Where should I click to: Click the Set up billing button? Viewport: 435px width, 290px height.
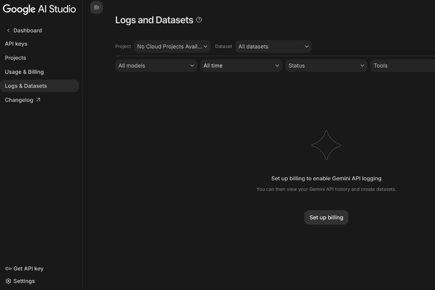[326, 217]
